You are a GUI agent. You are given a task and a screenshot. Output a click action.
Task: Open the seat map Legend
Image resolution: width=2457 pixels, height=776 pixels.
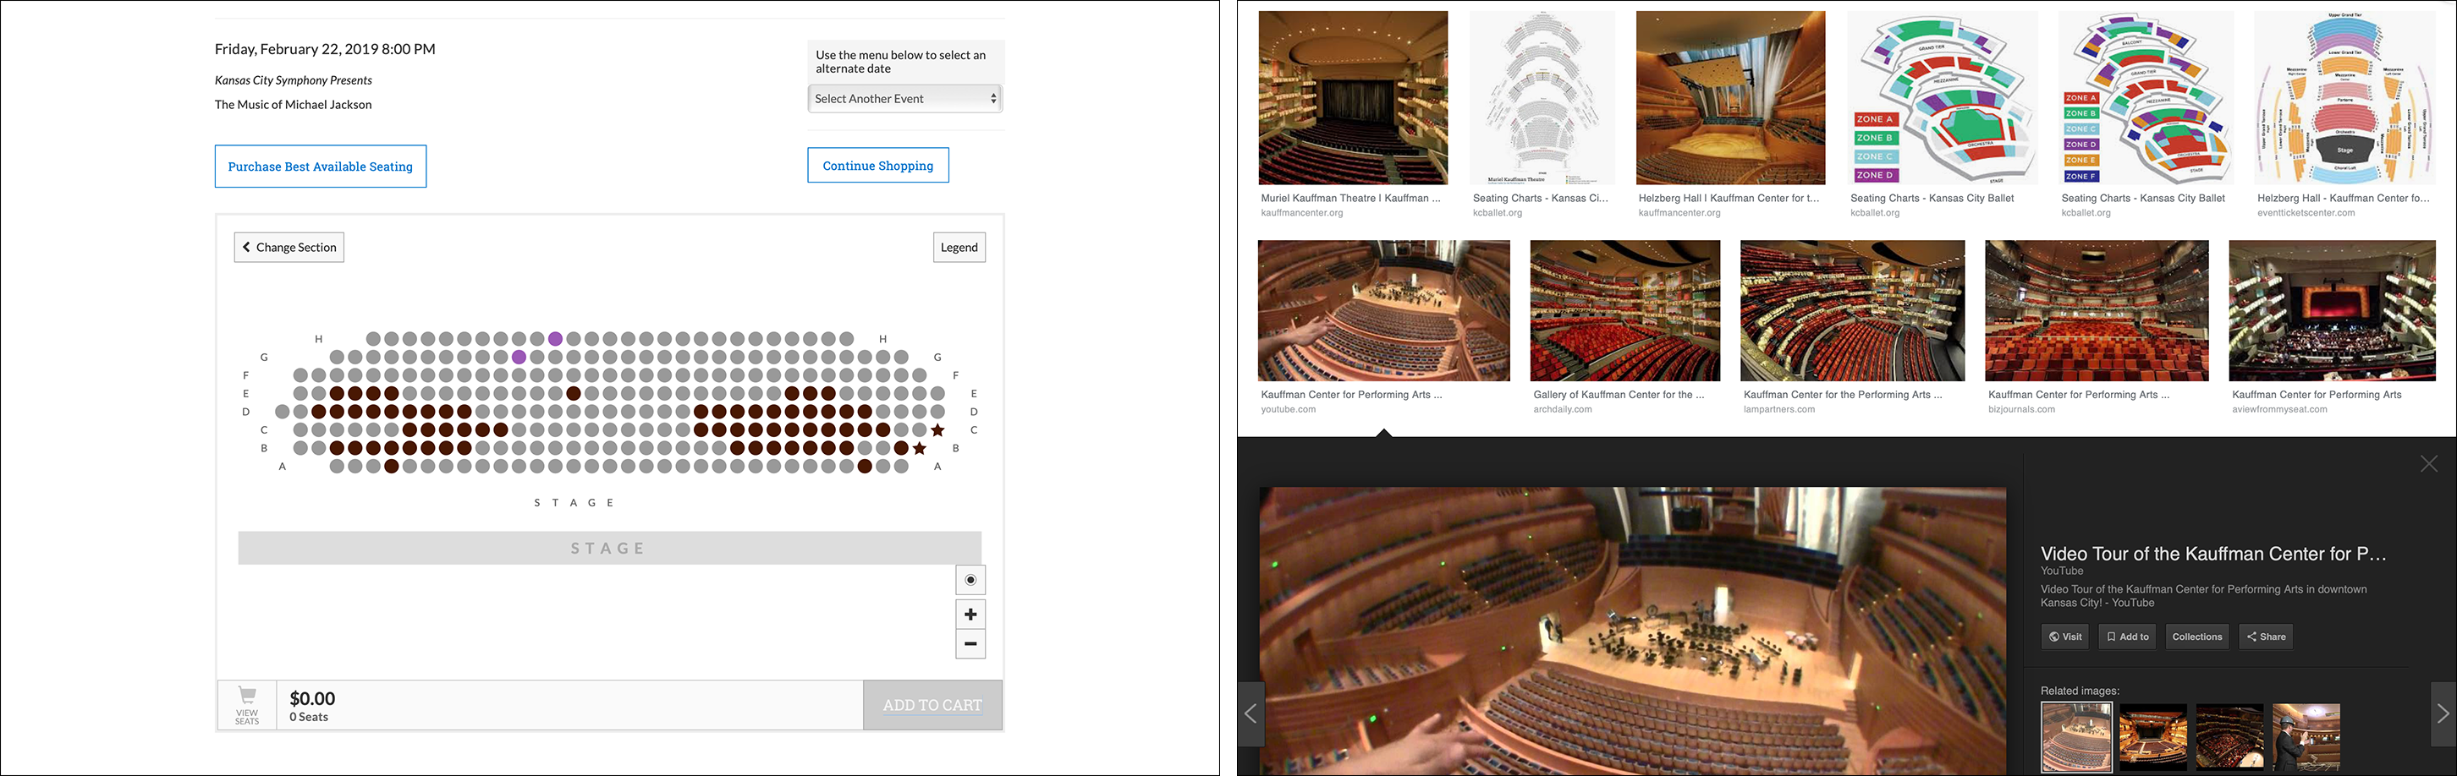[959, 247]
